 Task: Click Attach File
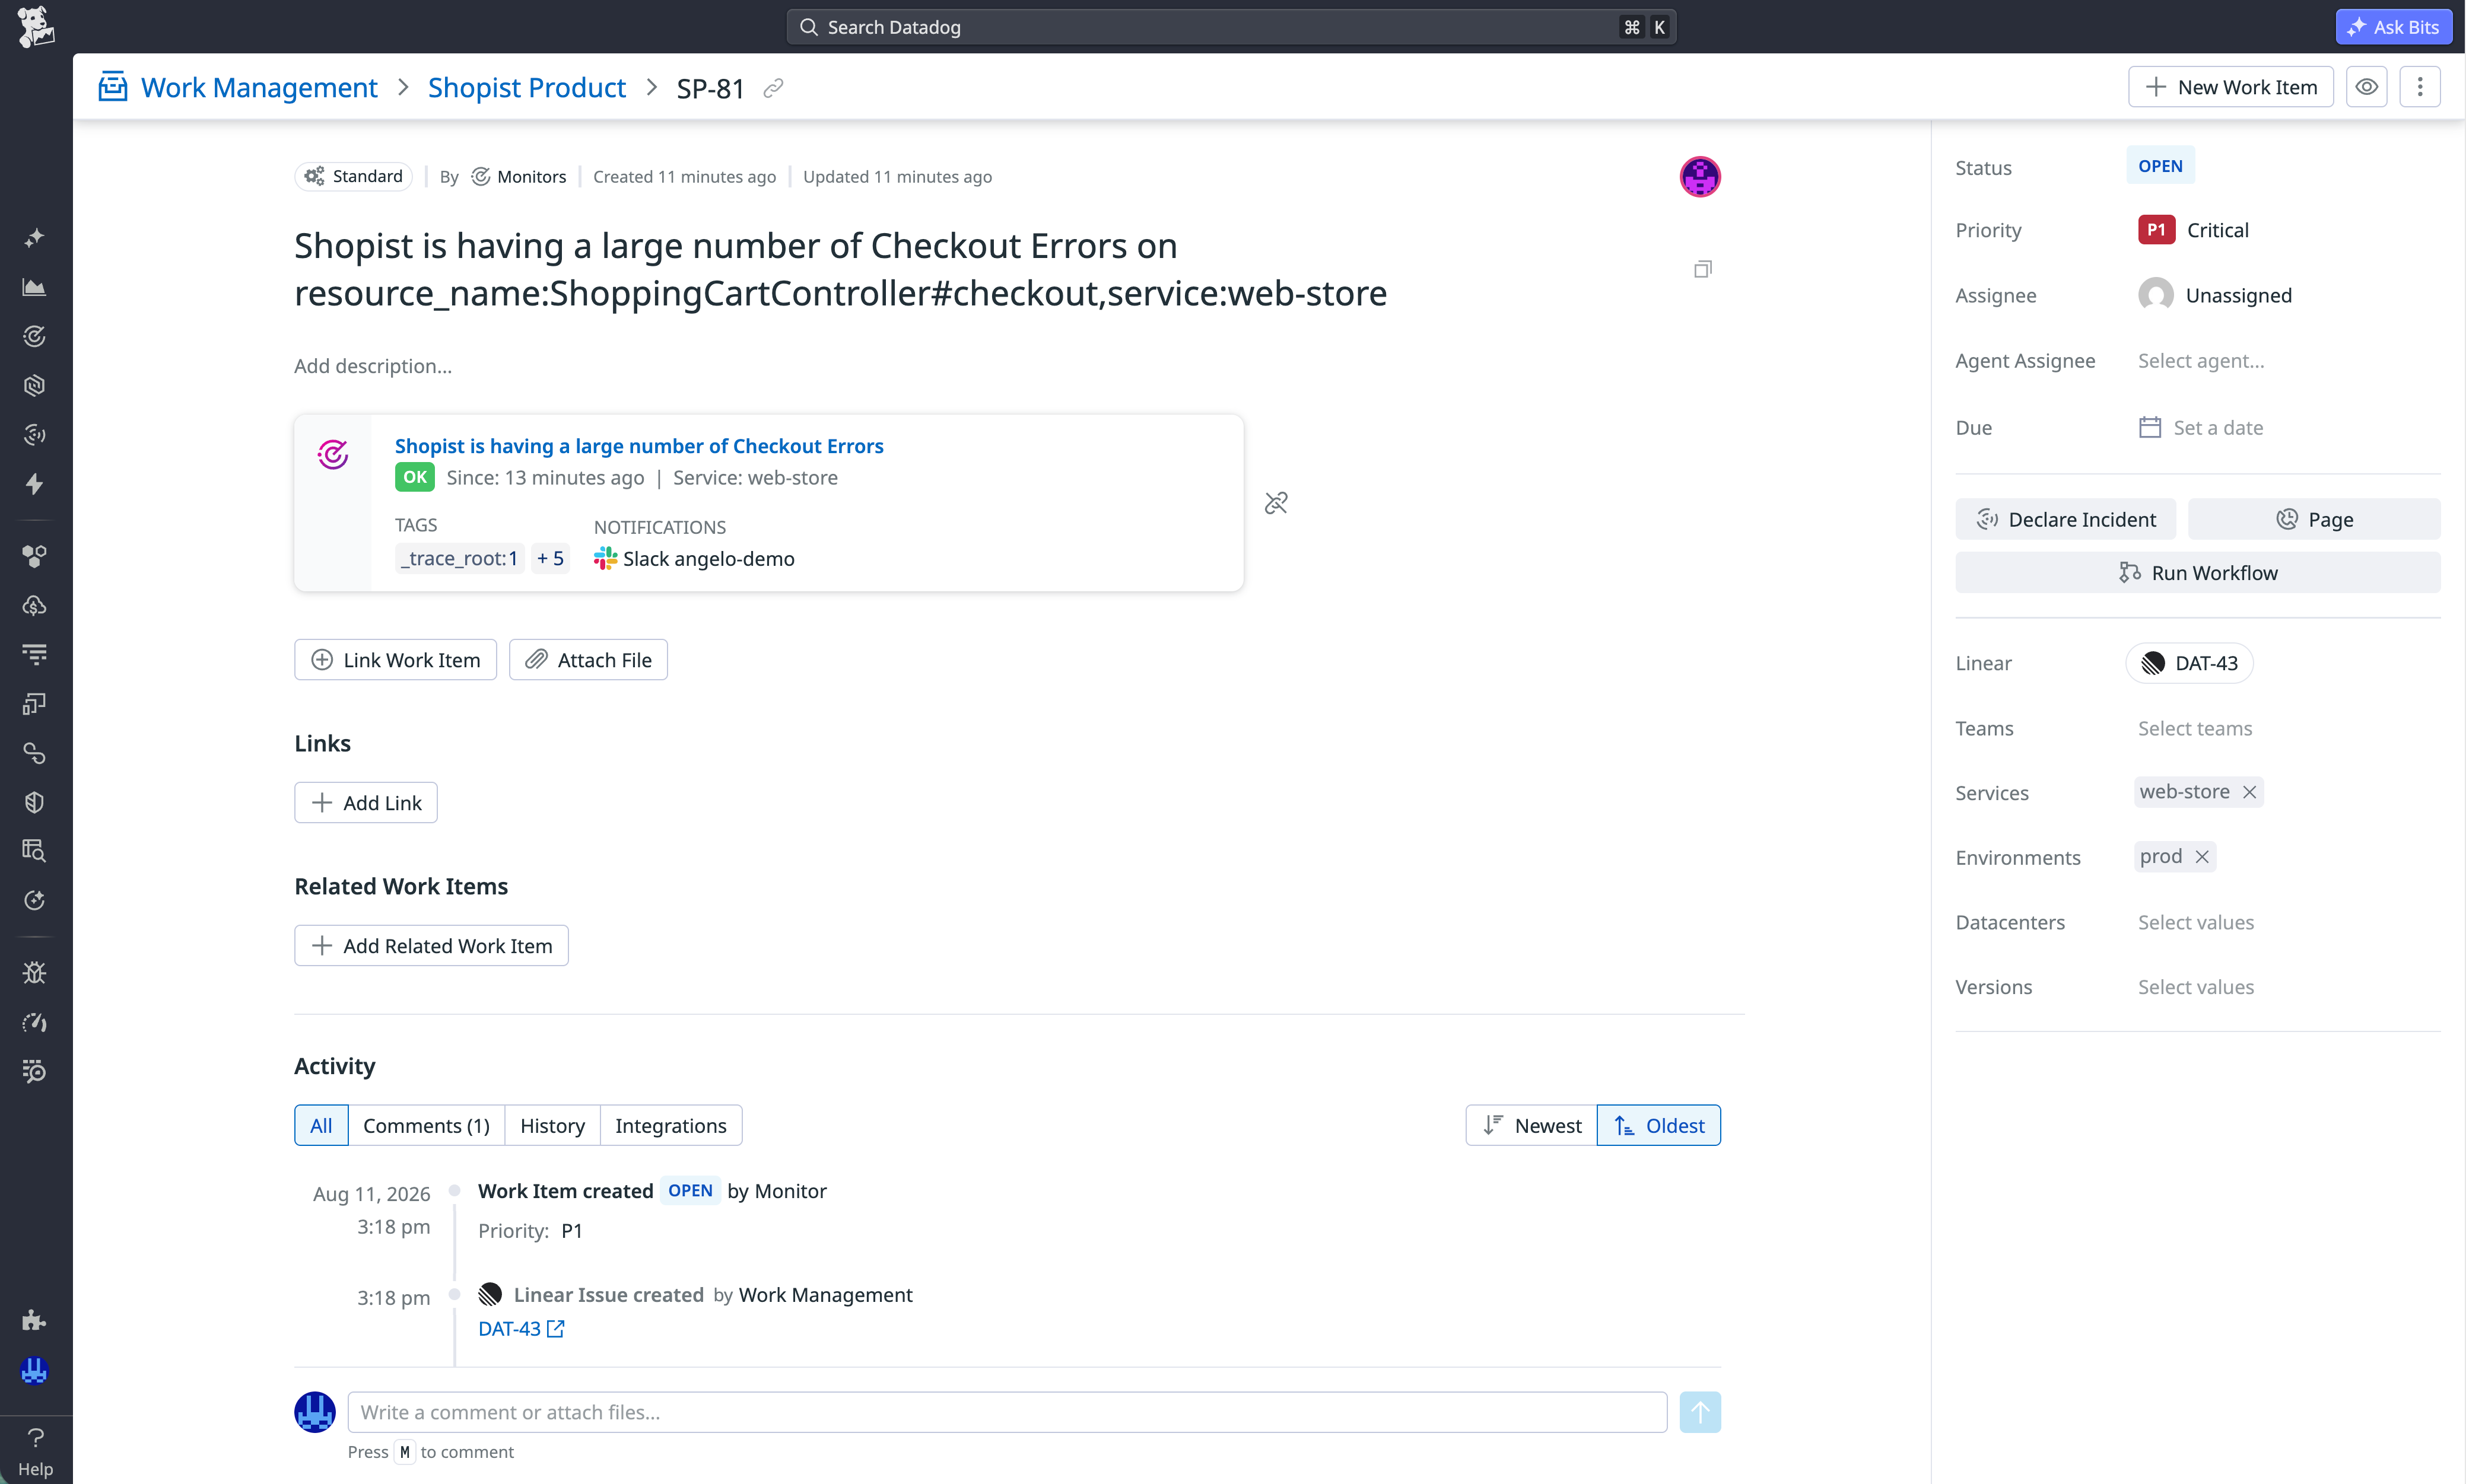coord(588,660)
